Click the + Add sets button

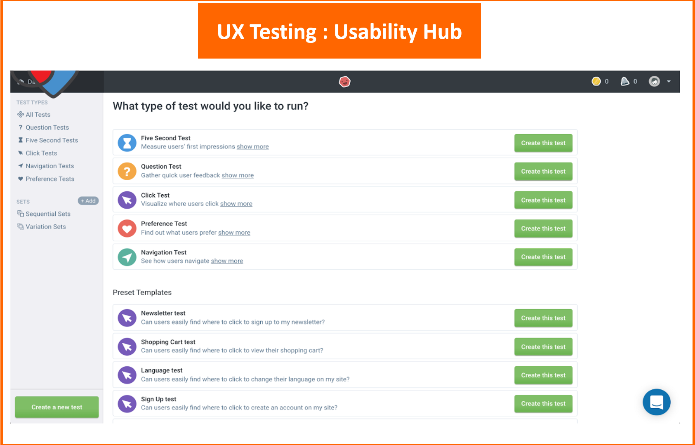click(88, 201)
